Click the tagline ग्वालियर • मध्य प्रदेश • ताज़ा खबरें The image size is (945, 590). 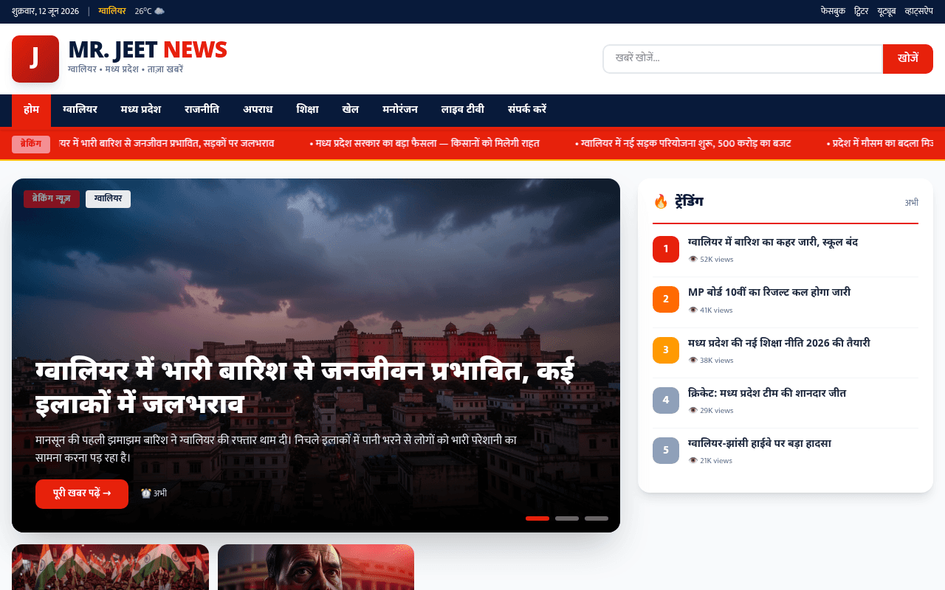(x=126, y=69)
